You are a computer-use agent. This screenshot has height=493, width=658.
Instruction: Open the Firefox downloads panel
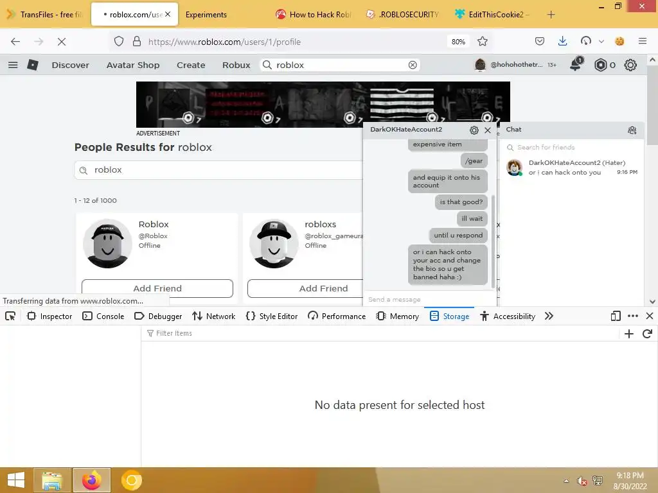563,41
